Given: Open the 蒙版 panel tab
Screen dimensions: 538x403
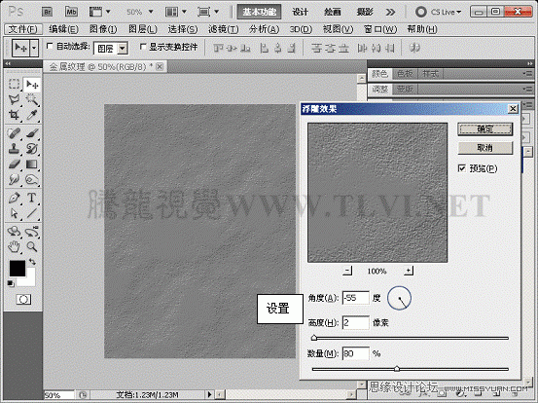Looking at the screenshot, I should (405, 90).
